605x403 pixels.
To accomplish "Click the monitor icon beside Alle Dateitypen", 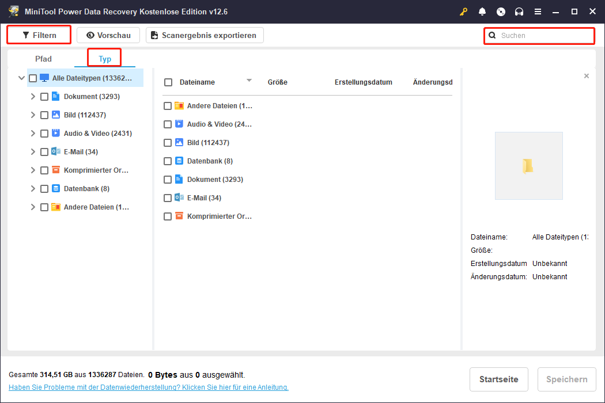I will click(x=44, y=78).
